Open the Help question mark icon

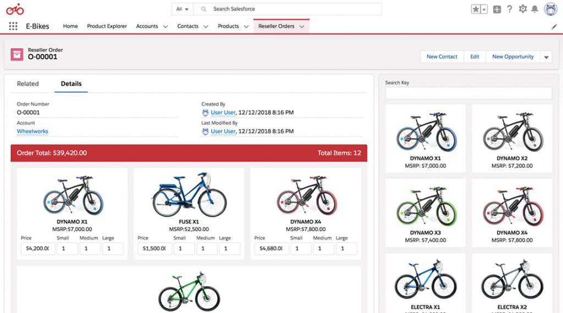point(510,9)
